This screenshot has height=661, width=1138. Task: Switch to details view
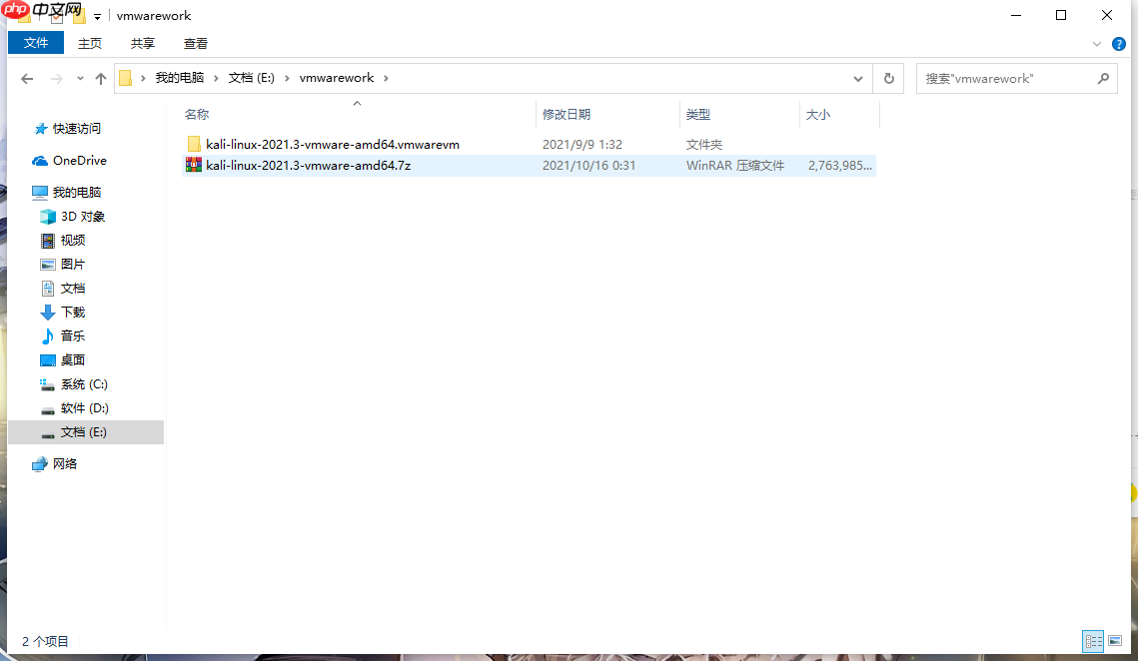coord(1093,640)
